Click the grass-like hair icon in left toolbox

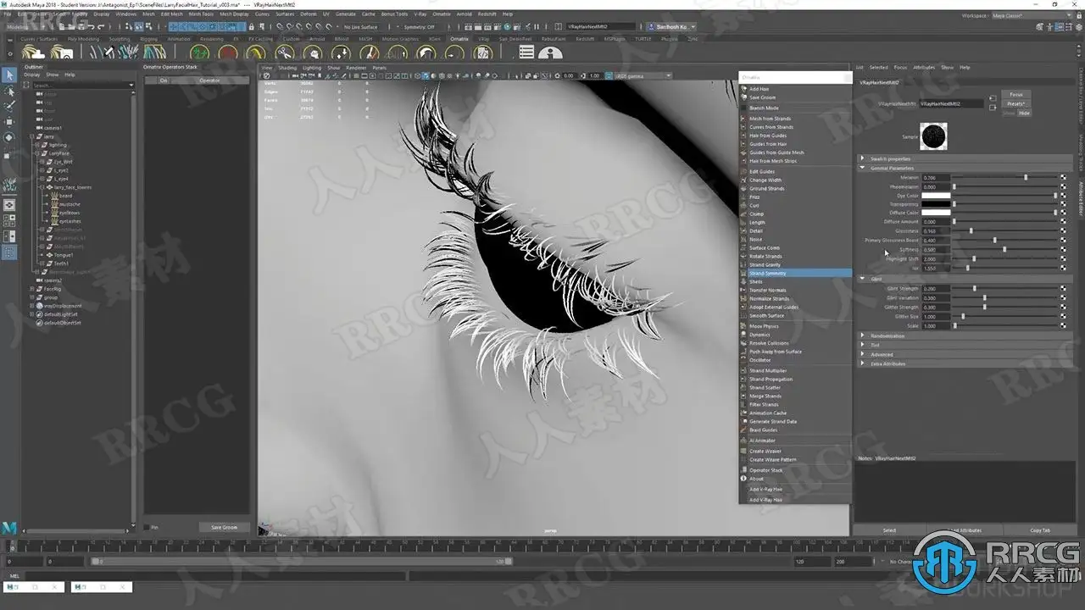pyautogui.click(x=9, y=184)
